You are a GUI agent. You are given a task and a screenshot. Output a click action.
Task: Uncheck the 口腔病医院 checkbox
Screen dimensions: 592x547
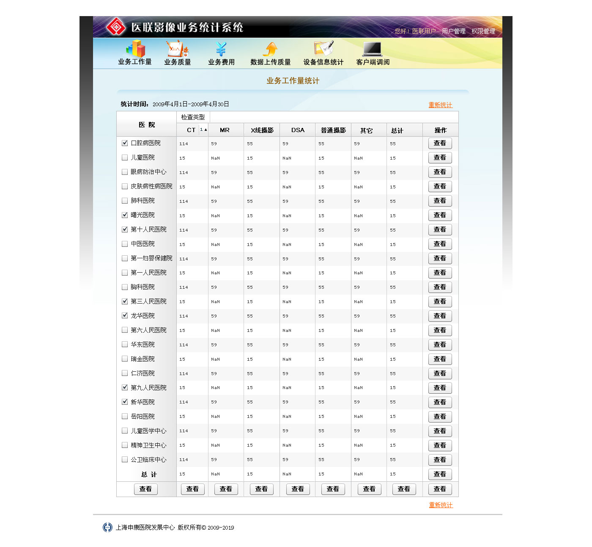coord(125,143)
